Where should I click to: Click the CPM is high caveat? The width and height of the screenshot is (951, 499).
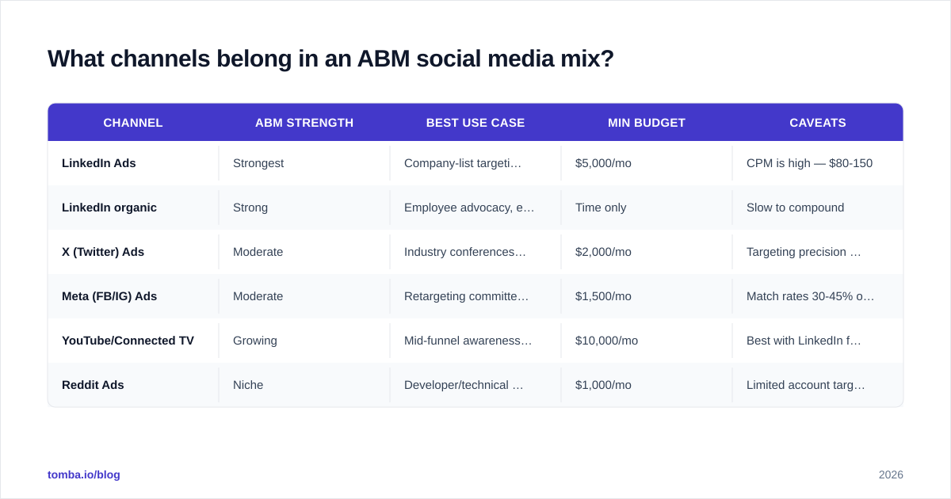[809, 163]
